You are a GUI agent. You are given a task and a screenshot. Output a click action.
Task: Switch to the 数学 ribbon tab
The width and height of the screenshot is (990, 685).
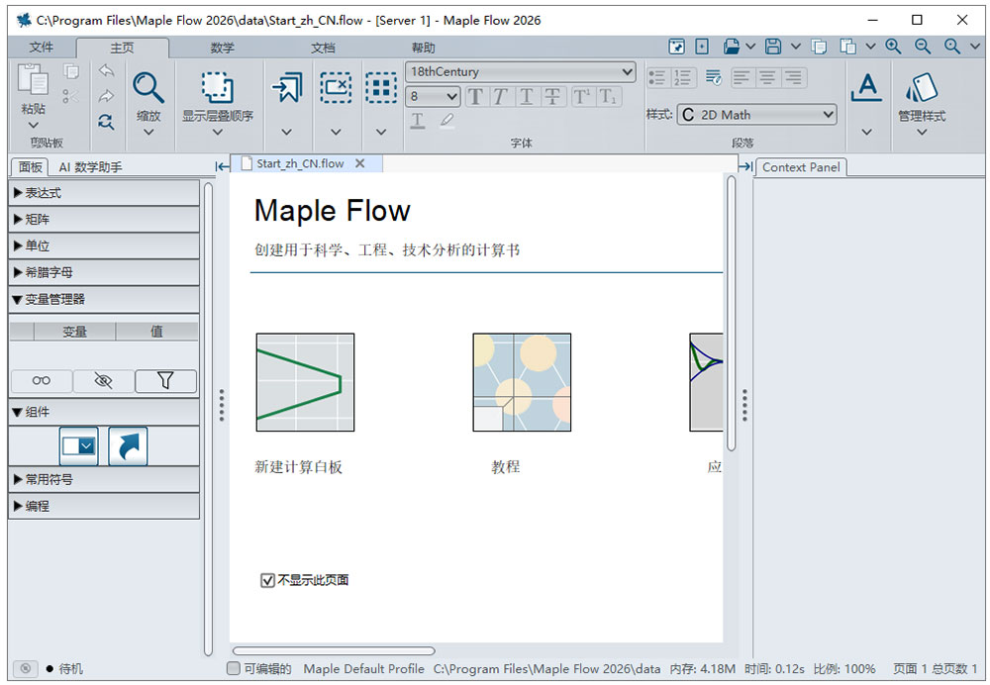(x=222, y=48)
